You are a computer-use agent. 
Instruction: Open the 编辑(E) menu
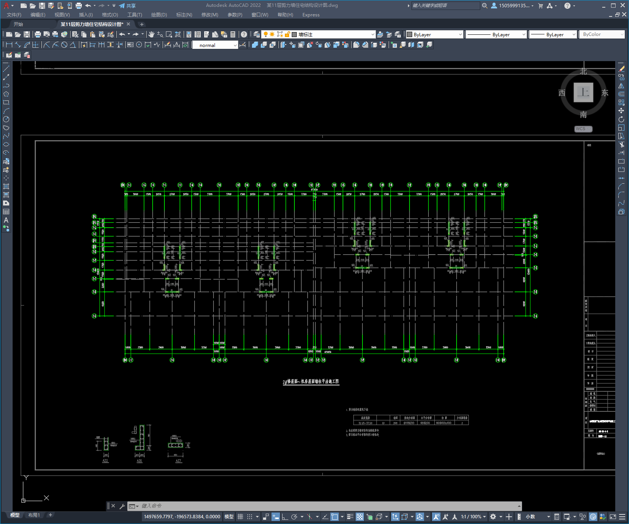click(38, 15)
